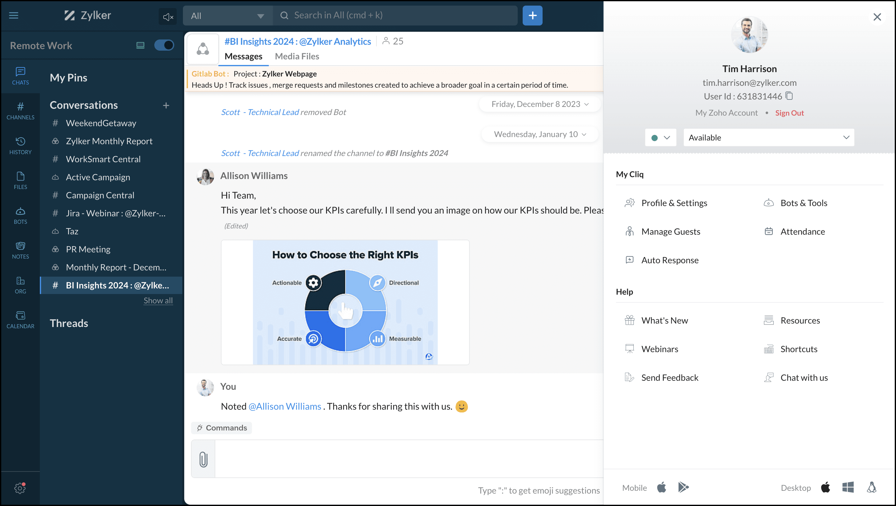This screenshot has height=506, width=896.
Task: Open the WorkSmart Central conversation
Action: (111, 159)
